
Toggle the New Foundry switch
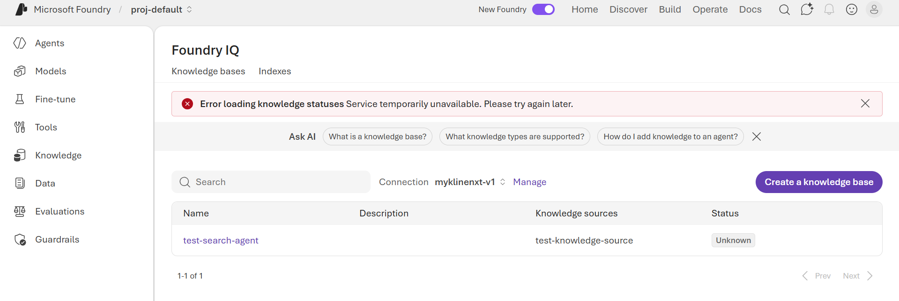pos(543,9)
